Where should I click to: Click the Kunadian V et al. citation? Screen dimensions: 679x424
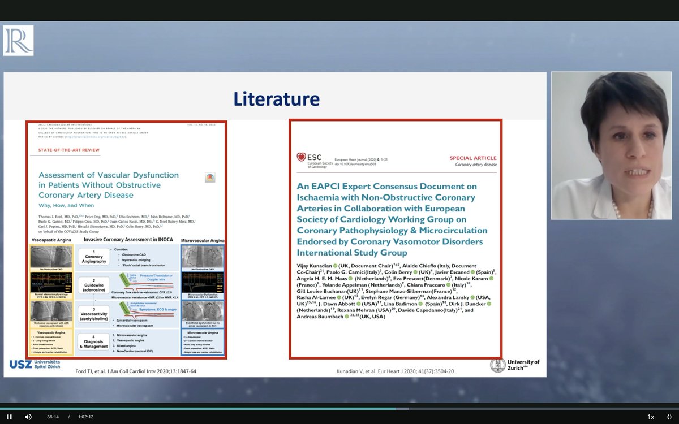(395, 371)
